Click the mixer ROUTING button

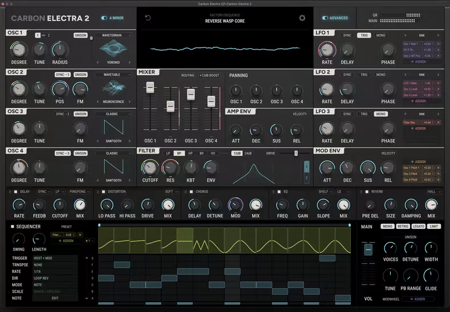[188, 75]
